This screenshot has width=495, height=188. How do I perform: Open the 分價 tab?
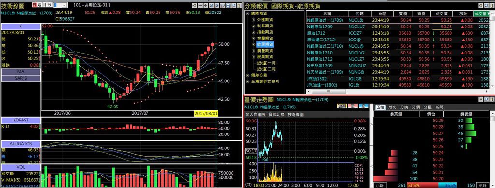[416, 107]
